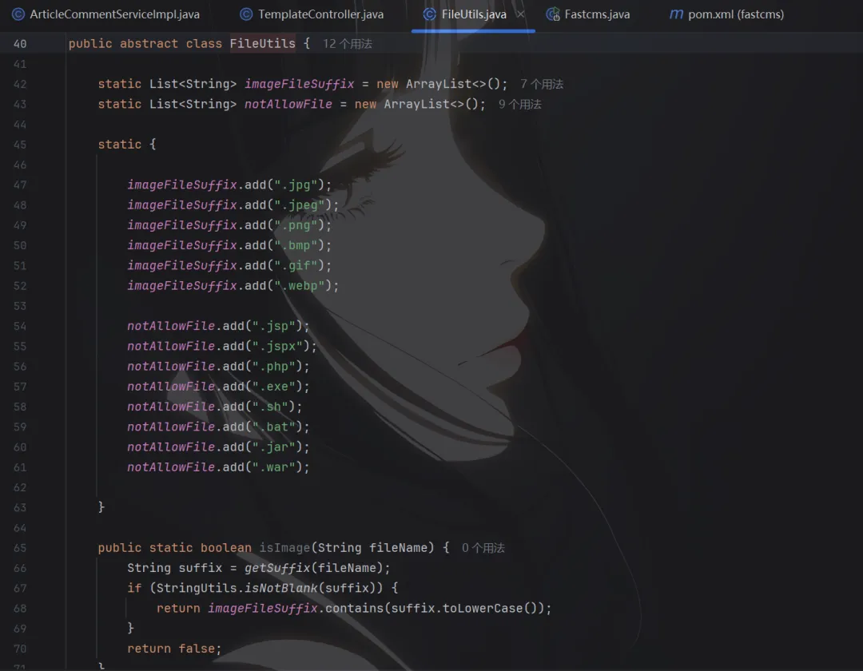The width and height of the screenshot is (863, 671).
Task: Click the Maven icon of pom.xml tab
Action: click(676, 14)
